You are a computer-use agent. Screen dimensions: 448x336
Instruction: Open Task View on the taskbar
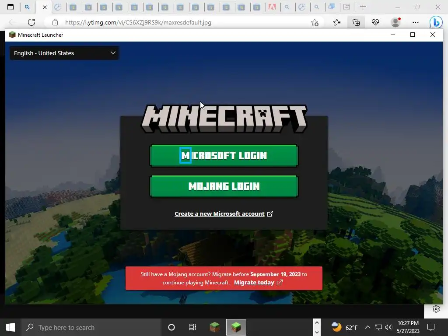coord(192,327)
